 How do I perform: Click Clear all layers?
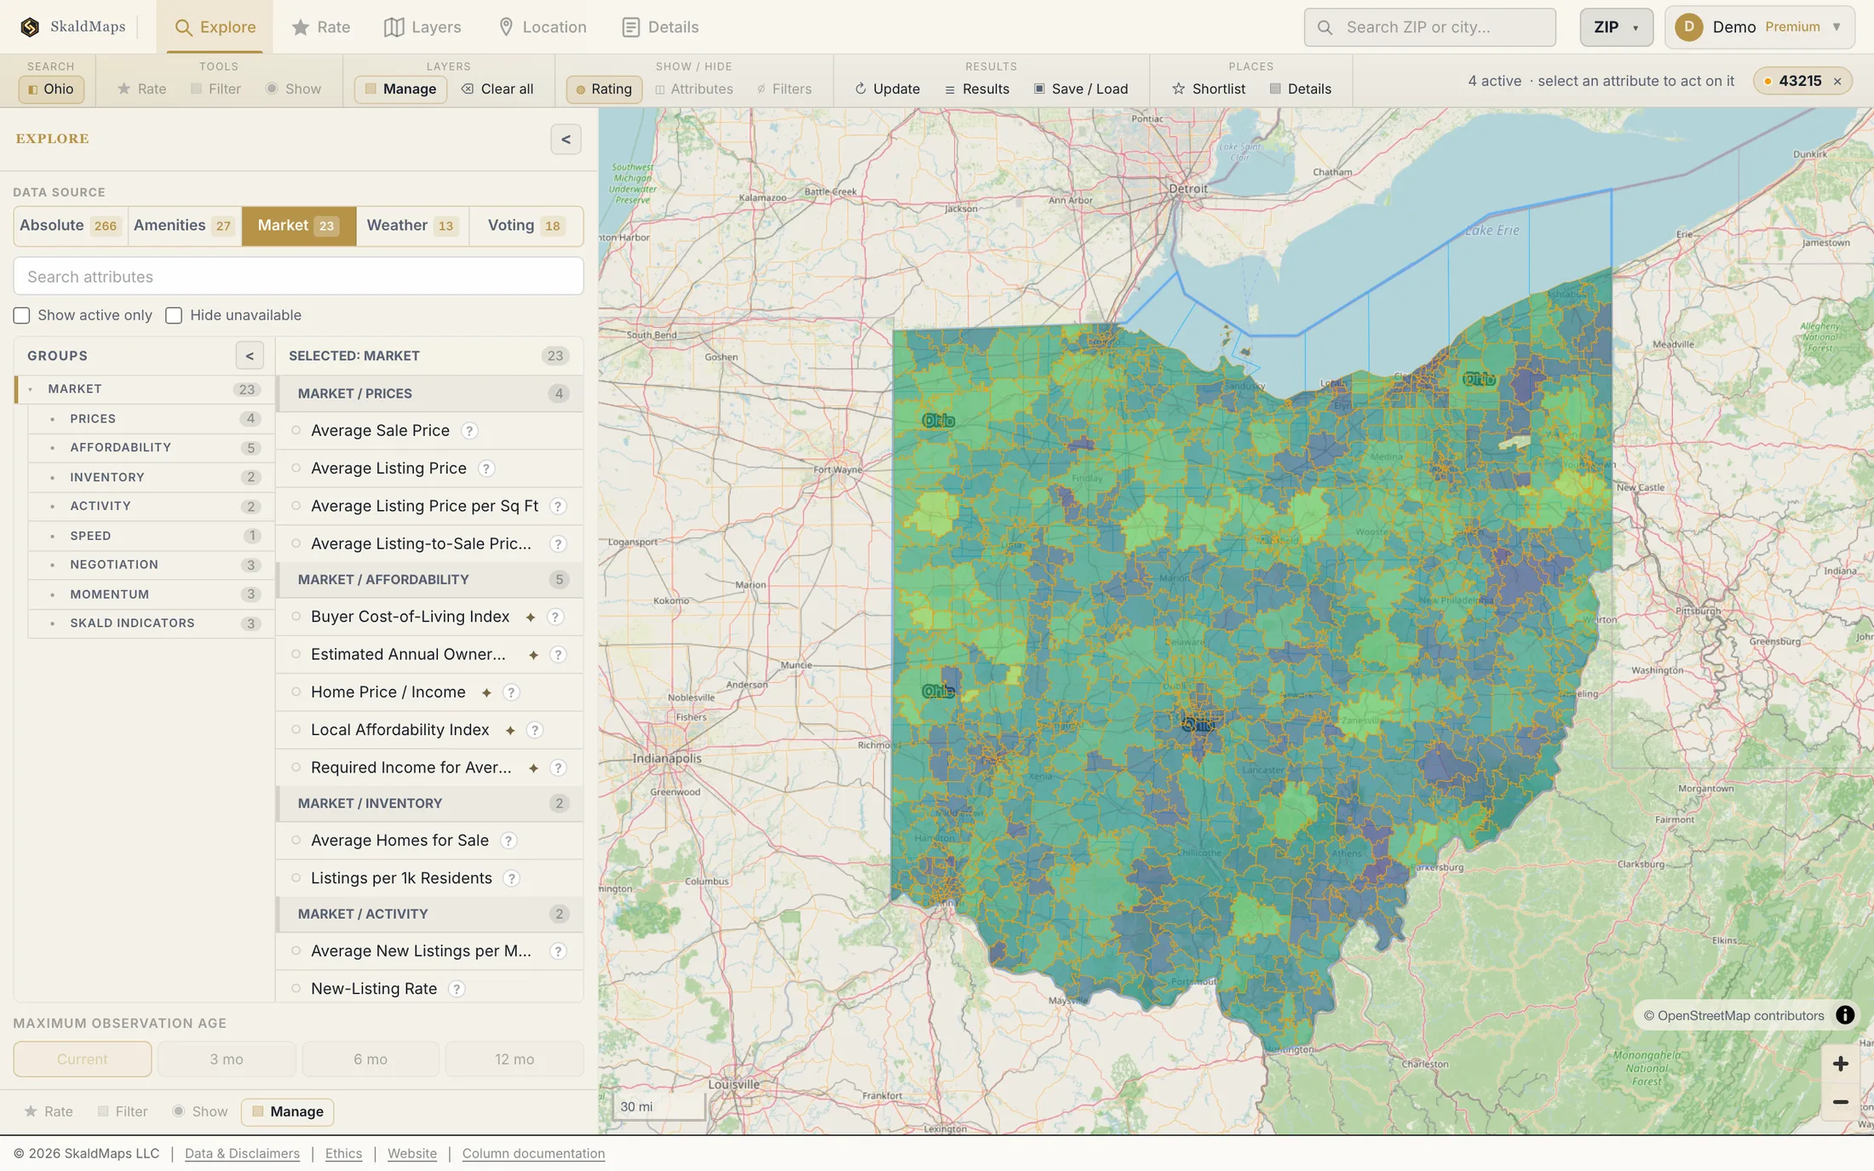pos(497,89)
